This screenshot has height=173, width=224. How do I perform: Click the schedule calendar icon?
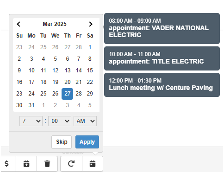93,164
